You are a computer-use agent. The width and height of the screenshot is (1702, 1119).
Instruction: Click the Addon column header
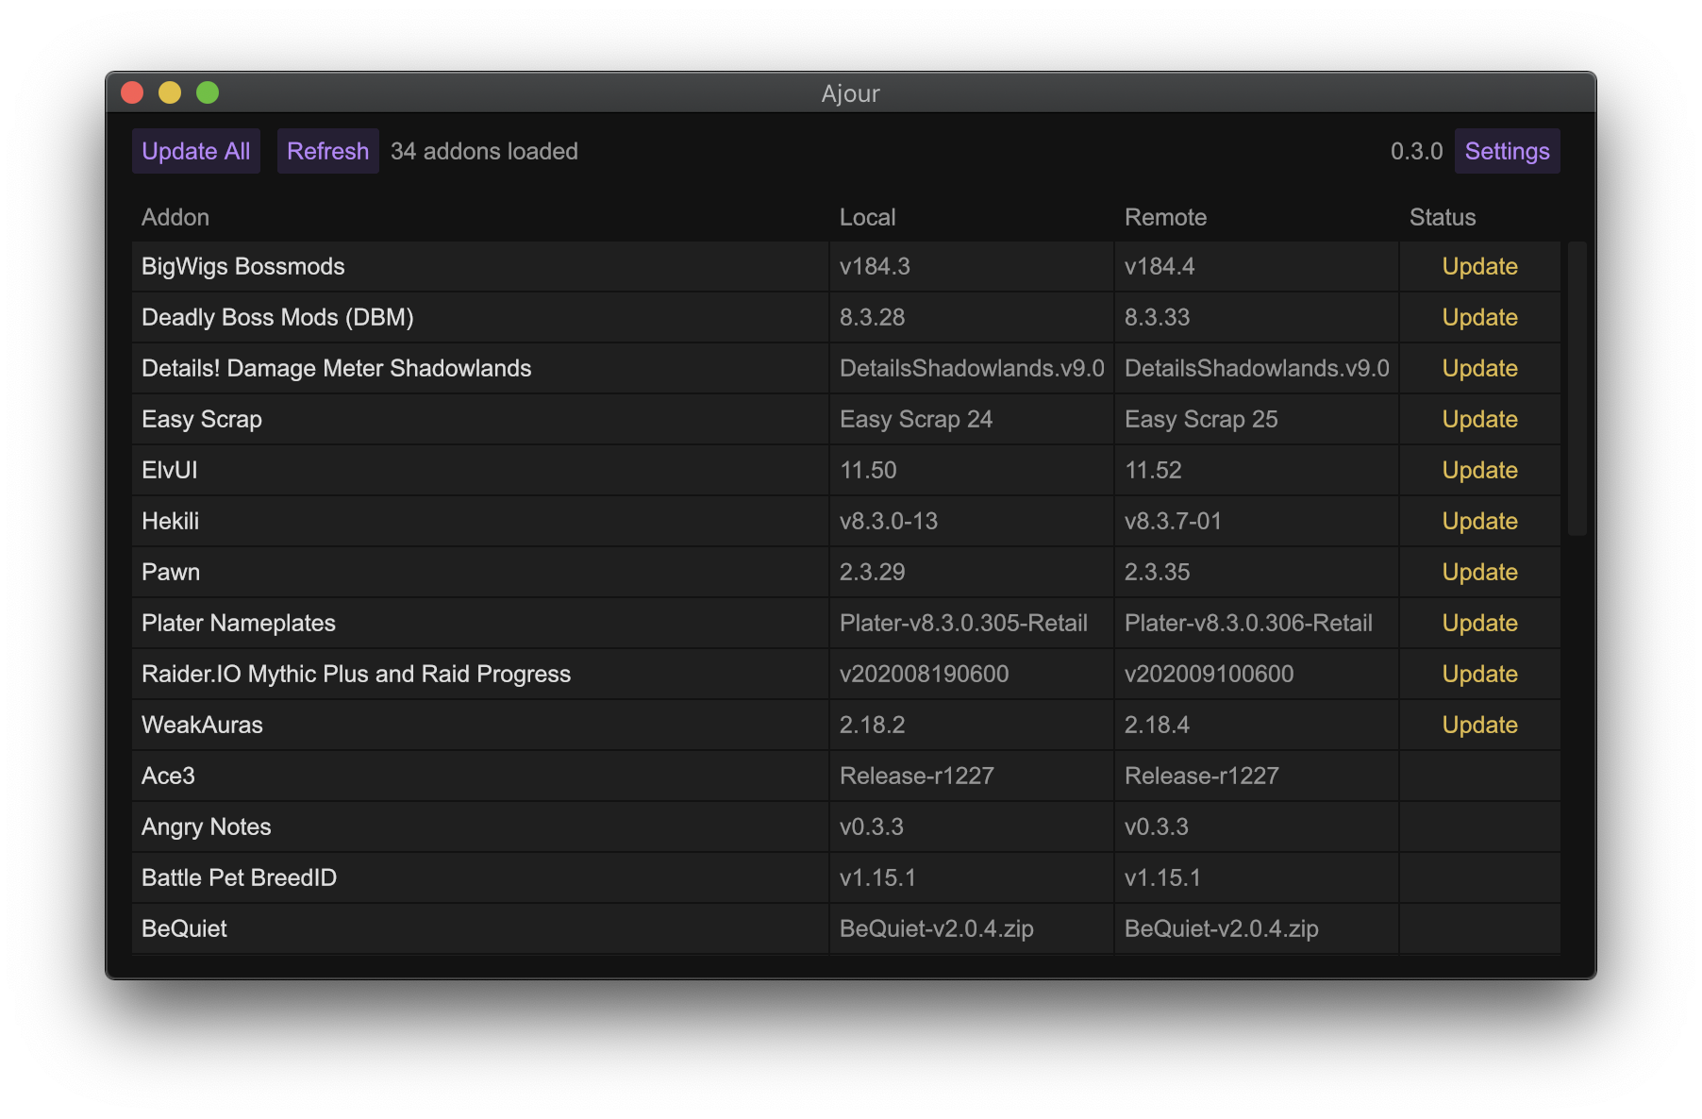point(175,217)
